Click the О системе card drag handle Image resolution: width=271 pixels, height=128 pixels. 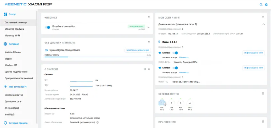pos(149,69)
